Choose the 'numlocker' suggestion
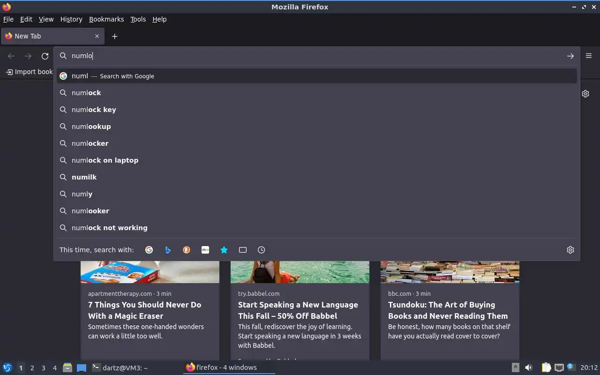The image size is (600, 375). [x=317, y=143]
